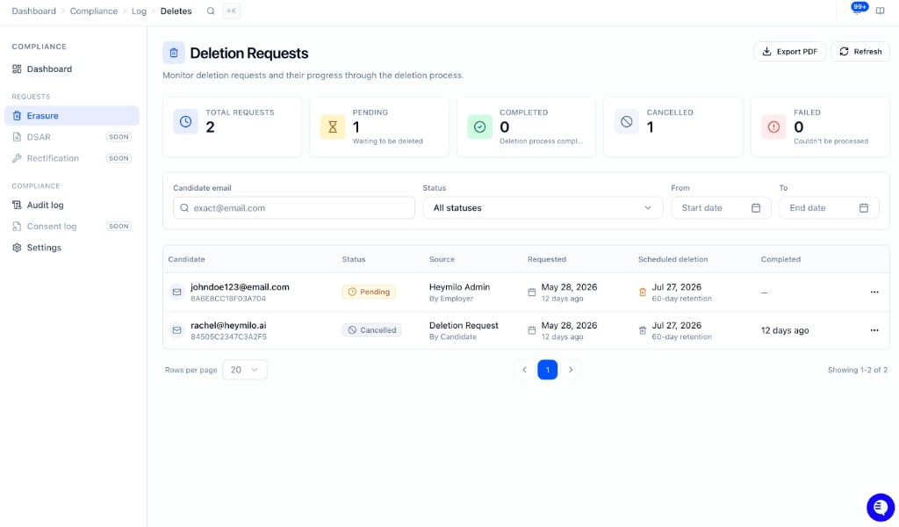Click the Source column header

[442, 259]
